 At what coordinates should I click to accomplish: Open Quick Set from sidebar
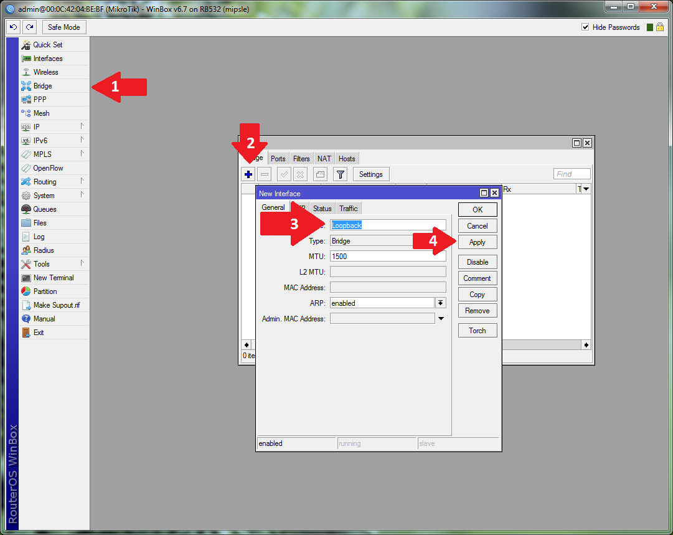(54, 45)
